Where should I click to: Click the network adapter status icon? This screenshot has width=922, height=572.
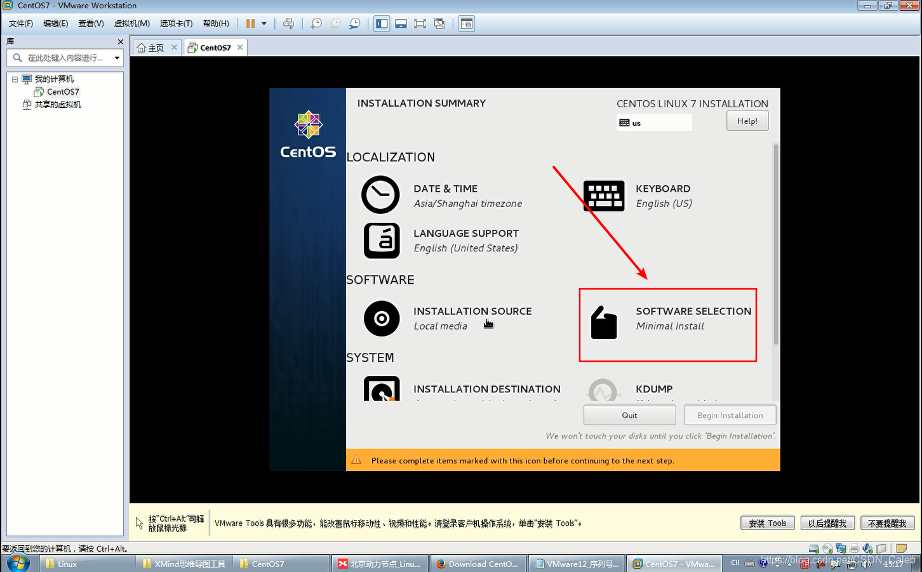coord(841,549)
